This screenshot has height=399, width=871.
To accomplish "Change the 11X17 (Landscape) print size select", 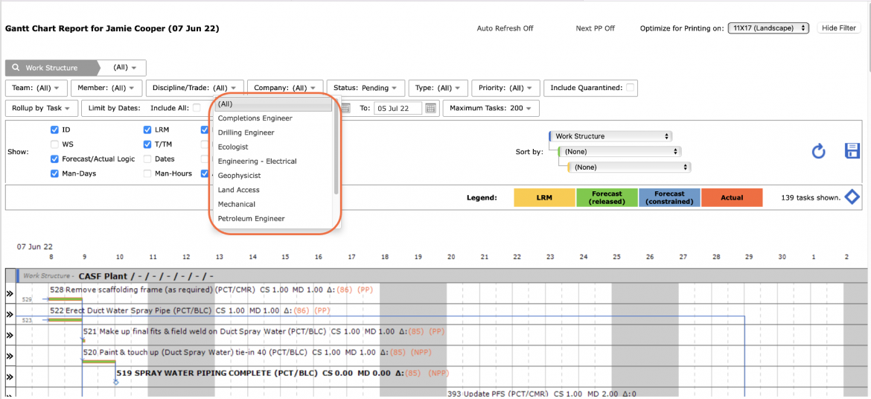I will 769,28.
